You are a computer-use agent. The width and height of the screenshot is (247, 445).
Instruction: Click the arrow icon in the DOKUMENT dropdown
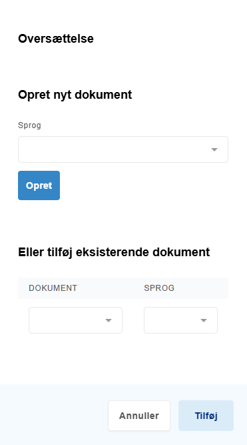tap(109, 320)
